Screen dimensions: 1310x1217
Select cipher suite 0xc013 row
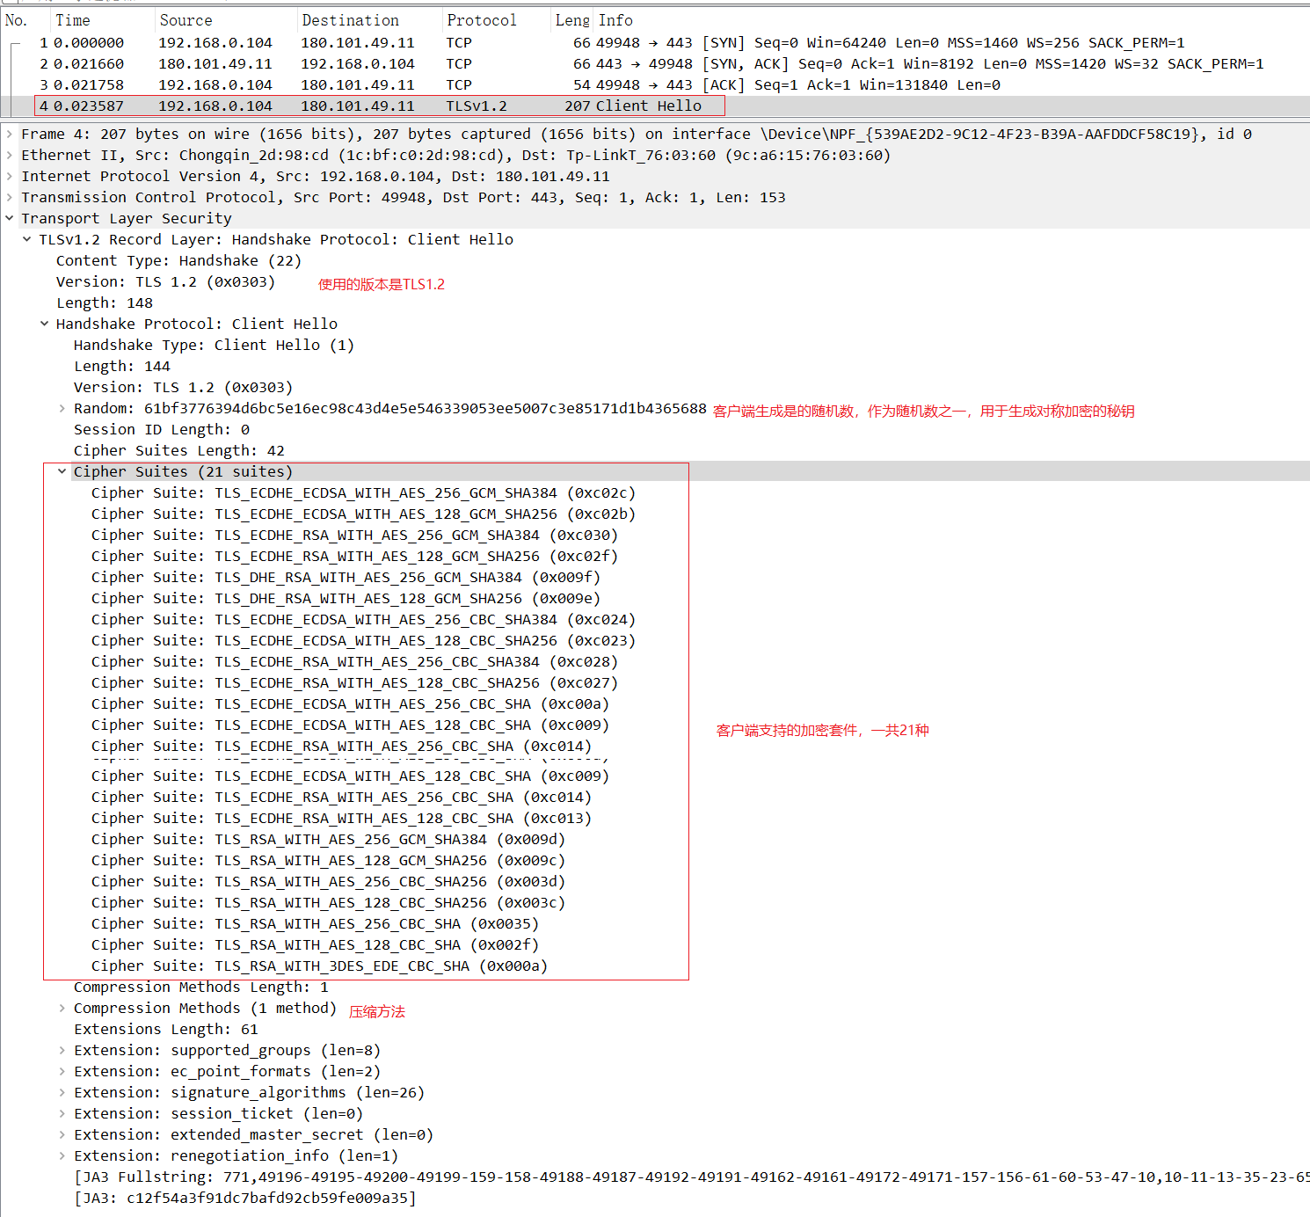[341, 819]
